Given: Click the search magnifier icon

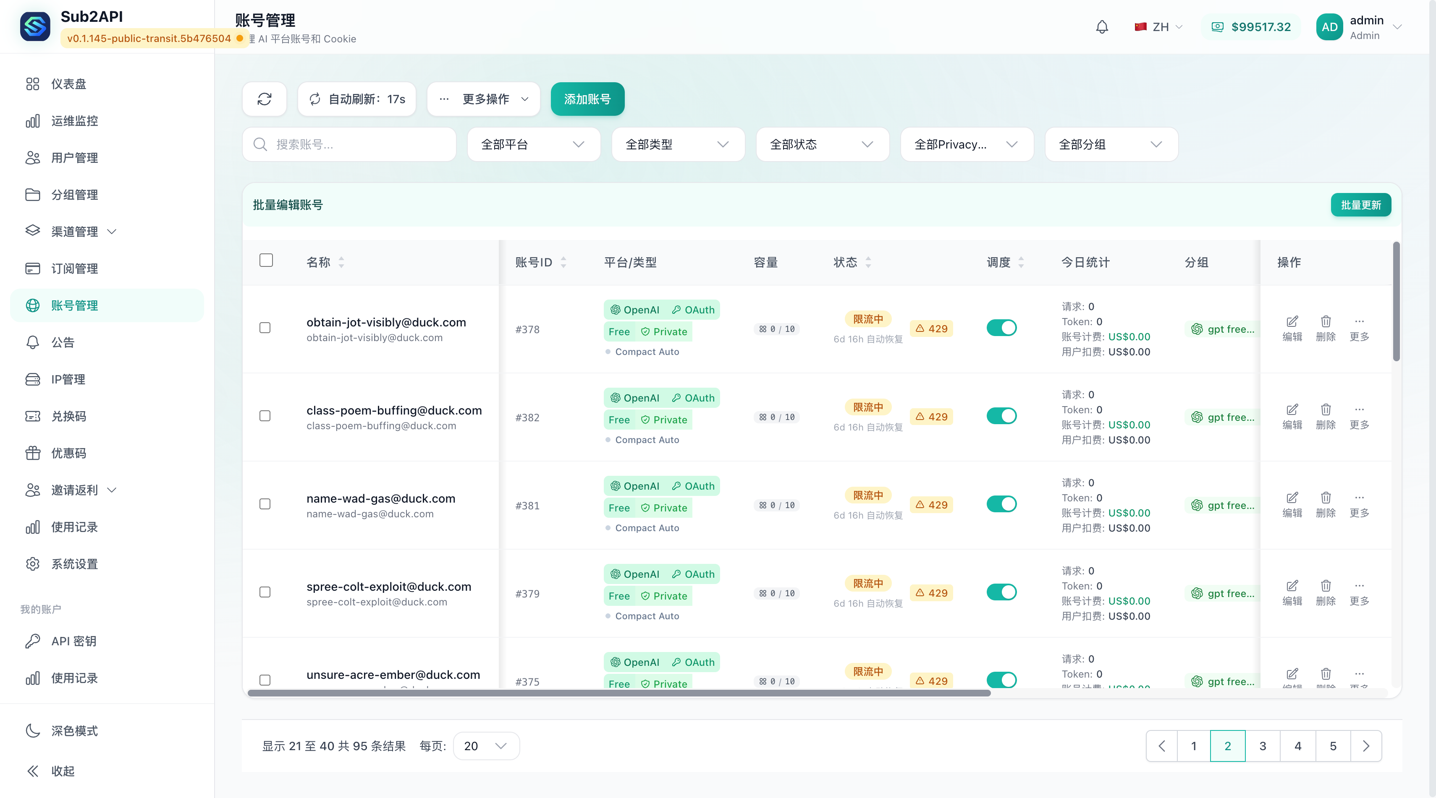Looking at the screenshot, I should [260, 144].
